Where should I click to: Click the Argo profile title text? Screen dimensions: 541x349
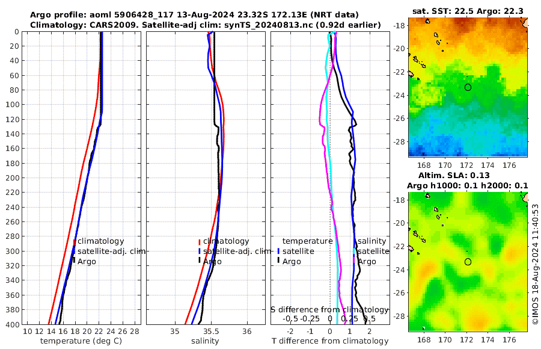[x=194, y=15]
